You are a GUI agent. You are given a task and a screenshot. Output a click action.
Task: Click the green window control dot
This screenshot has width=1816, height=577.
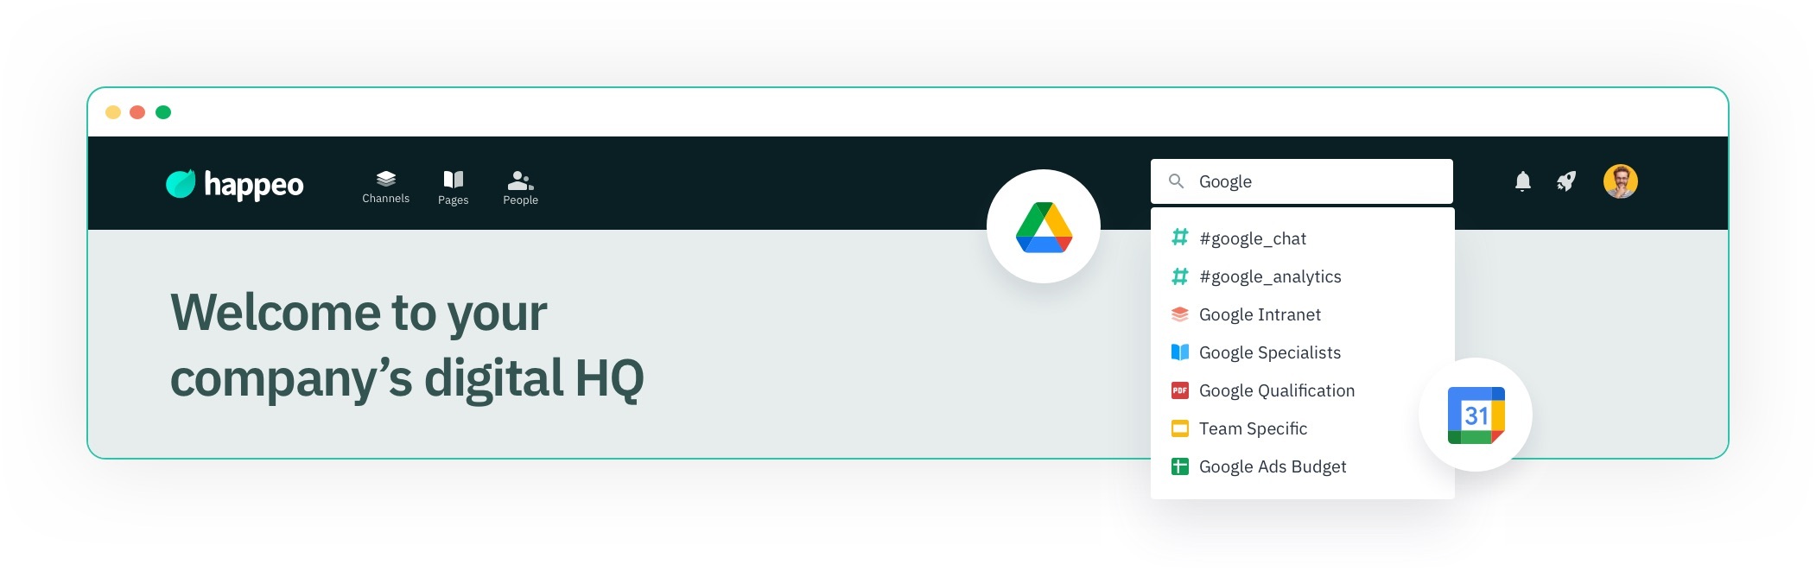pos(163,112)
